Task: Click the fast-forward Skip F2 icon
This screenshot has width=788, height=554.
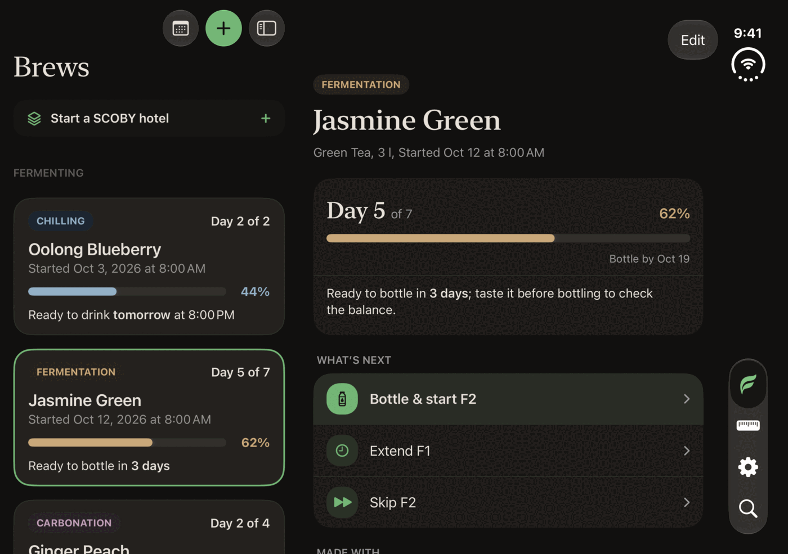Action: click(x=342, y=502)
